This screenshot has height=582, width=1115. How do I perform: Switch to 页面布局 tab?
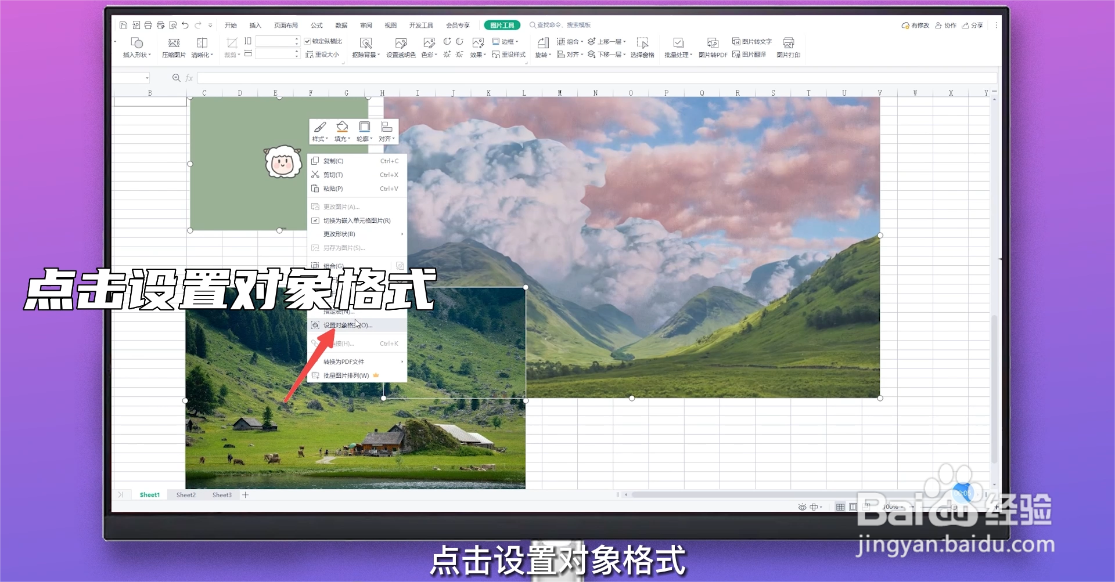click(x=286, y=25)
